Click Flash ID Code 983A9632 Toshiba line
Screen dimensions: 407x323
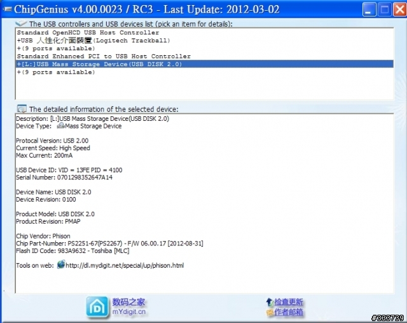tap(72, 251)
